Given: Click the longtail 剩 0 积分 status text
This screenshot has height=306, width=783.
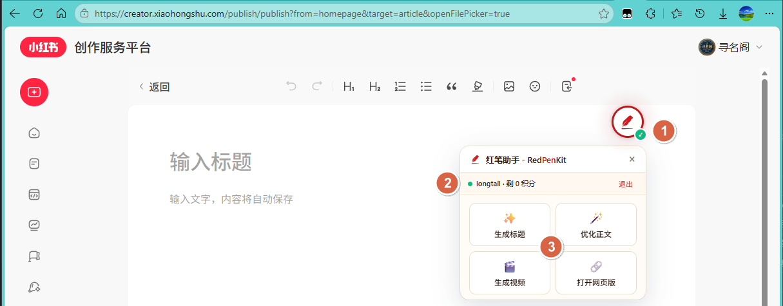Looking at the screenshot, I should point(506,184).
